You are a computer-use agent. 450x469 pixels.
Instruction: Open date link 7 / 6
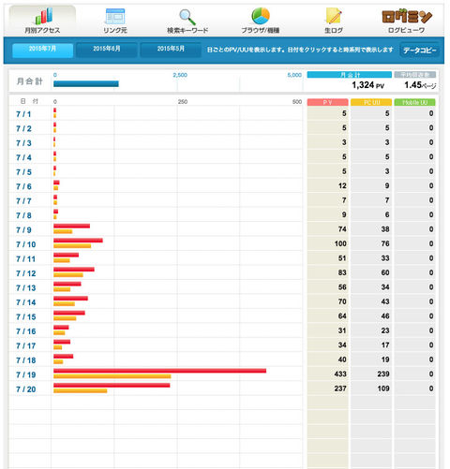[x=23, y=186]
